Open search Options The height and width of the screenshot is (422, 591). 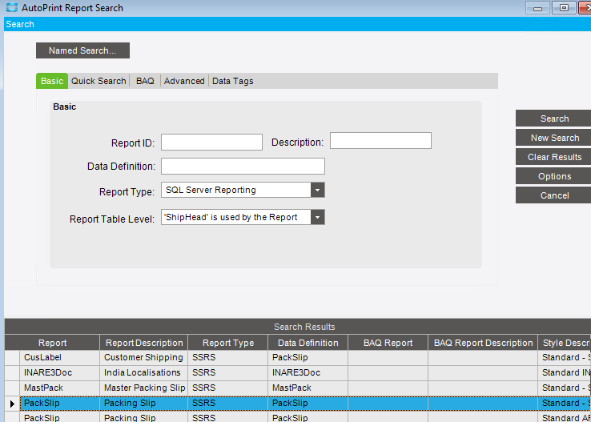point(554,176)
